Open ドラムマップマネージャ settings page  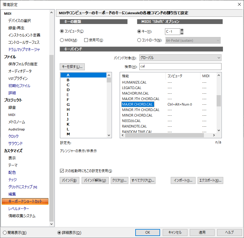coord(24,49)
